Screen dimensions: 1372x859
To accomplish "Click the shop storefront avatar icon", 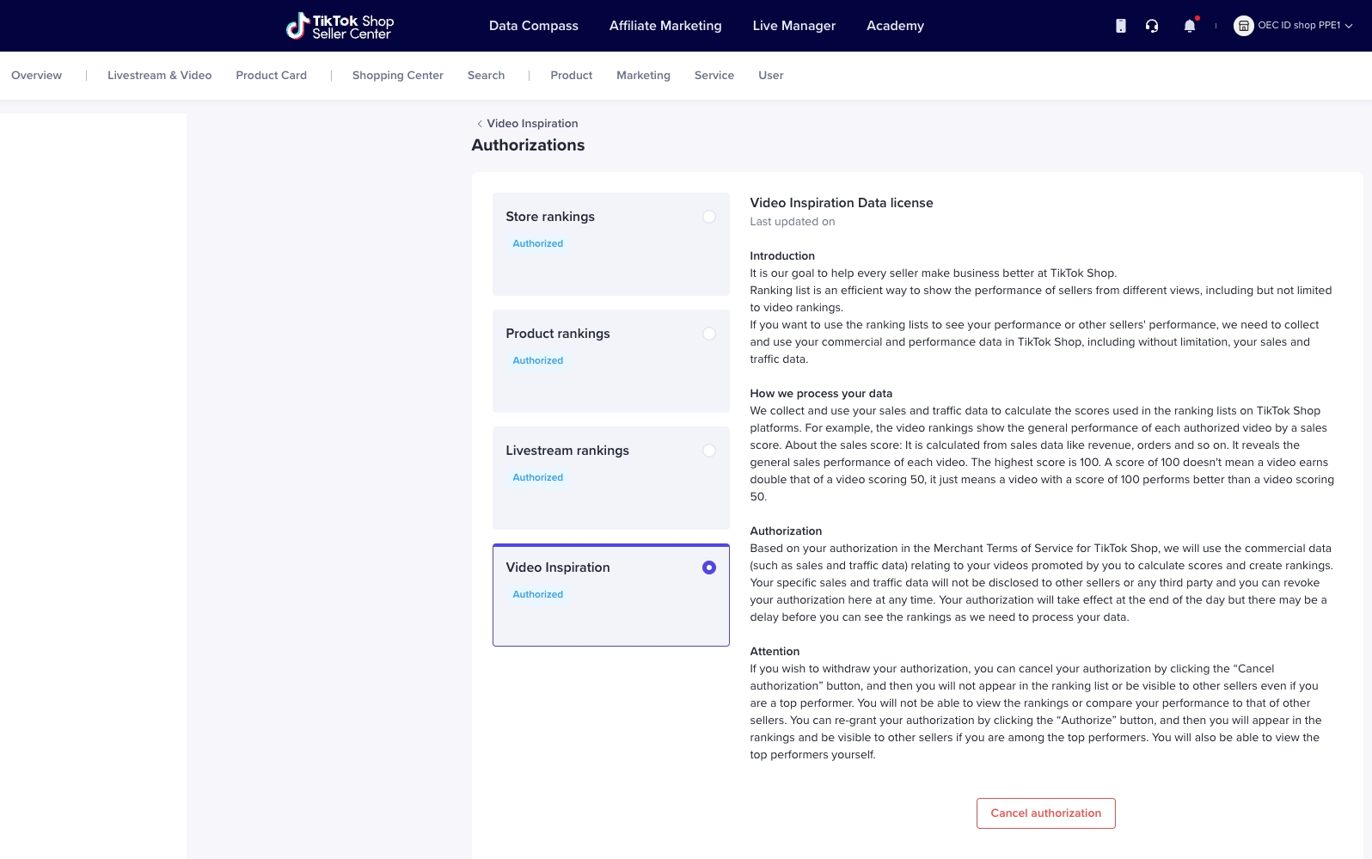I will click(x=1243, y=26).
